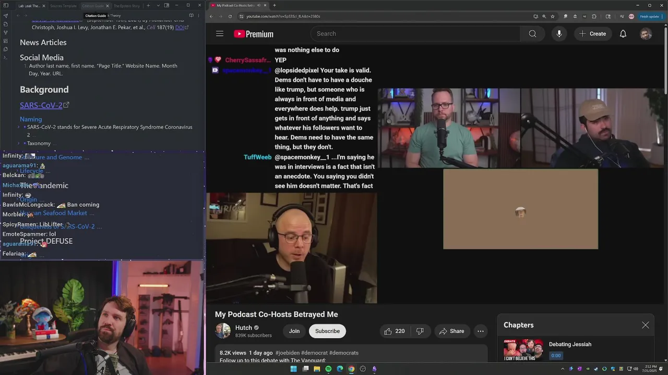Click the Naming heading

31,119
